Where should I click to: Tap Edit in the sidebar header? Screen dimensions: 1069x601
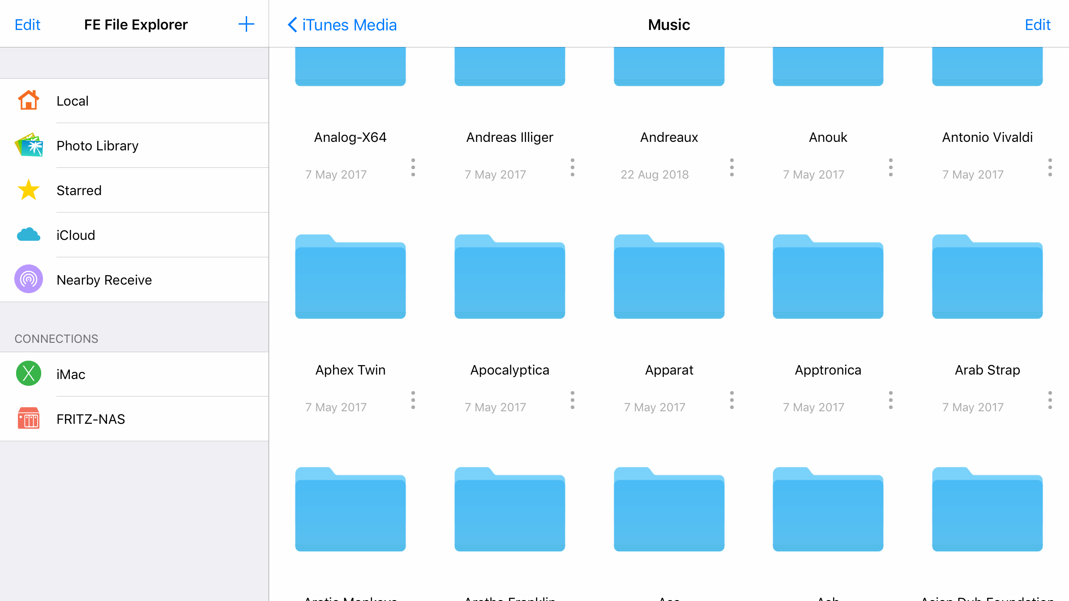point(27,25)
